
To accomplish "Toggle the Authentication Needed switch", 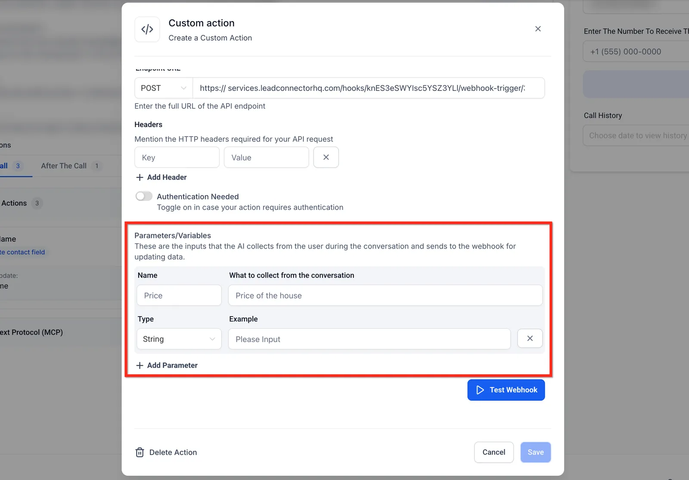I will [144, 196].
